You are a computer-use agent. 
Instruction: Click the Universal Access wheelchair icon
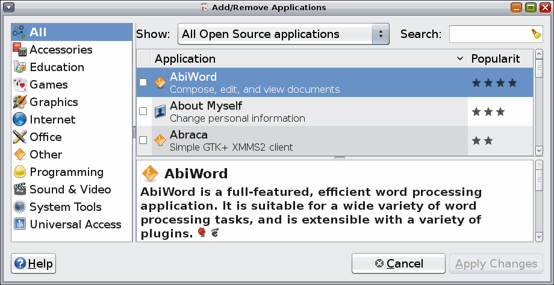pos(19,225)
